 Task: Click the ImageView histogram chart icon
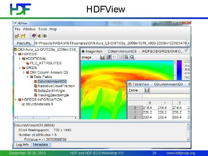point(103,57)
